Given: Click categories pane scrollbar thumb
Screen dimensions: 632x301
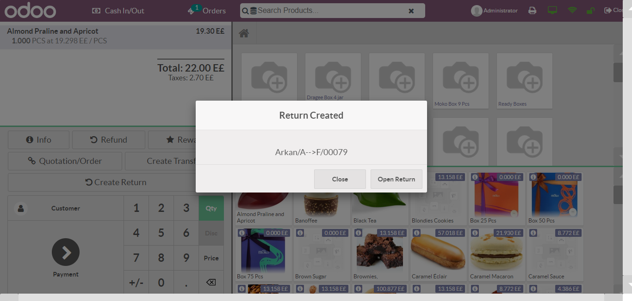Looking at the screenshot, I should [x=618, y=72].
